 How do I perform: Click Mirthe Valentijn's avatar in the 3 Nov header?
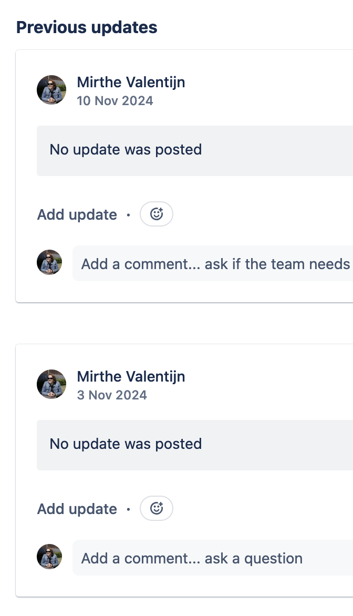pos(51,384)
